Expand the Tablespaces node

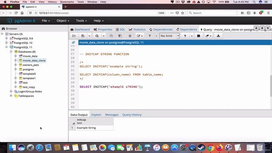(11, 96)
